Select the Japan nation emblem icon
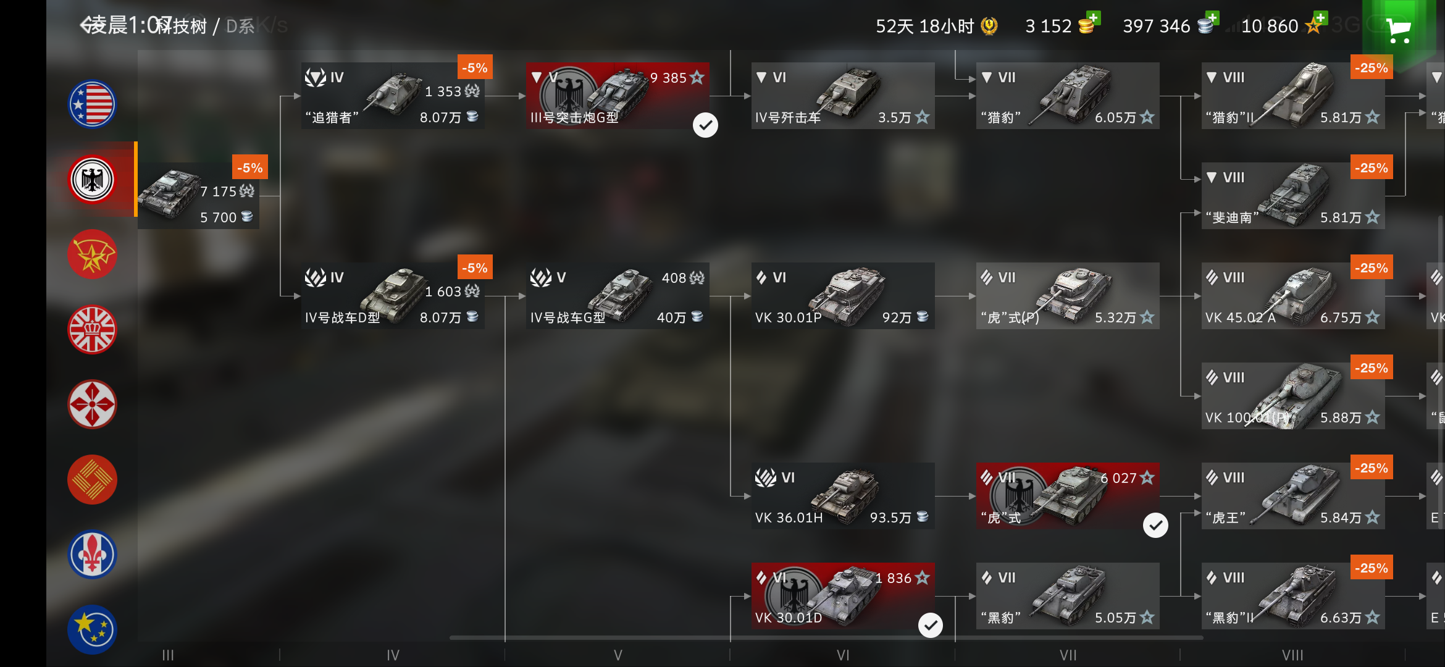Viewport: 1445px width, 667px height. click(92, 405)
